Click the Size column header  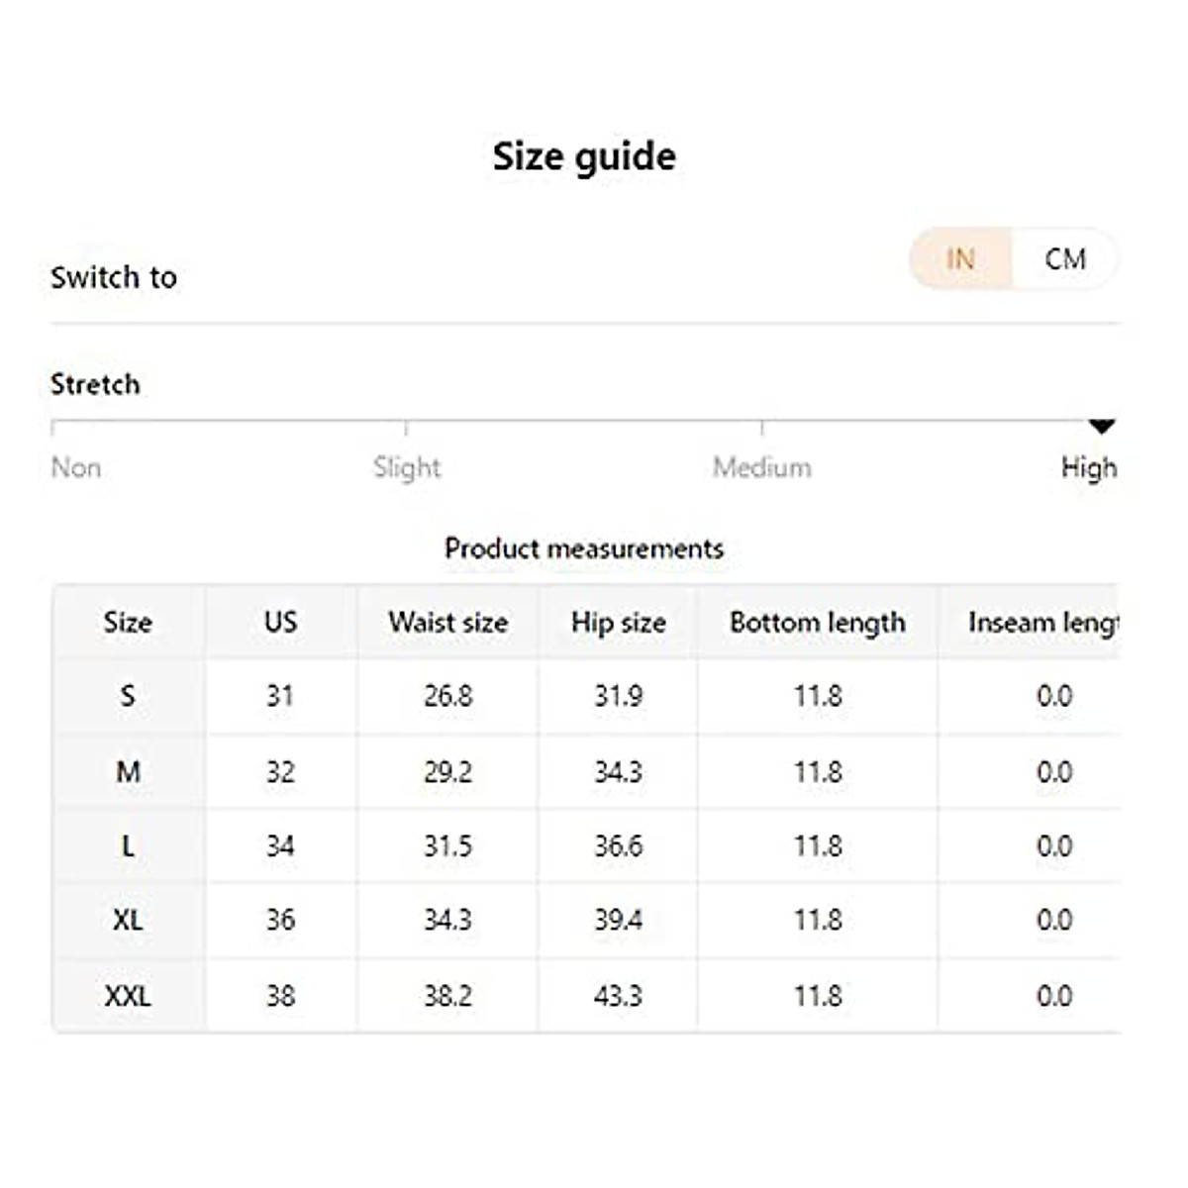click(x=128, y=623)
